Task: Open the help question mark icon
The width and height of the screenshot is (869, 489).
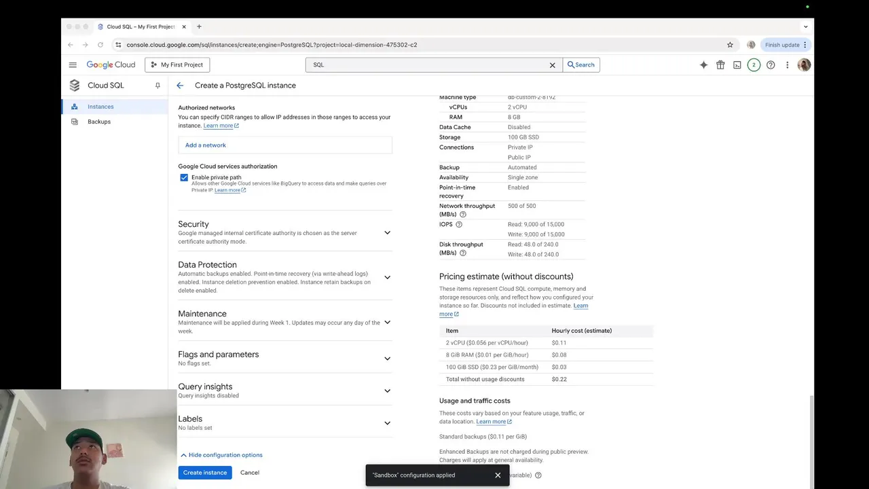Action: [771, 65]
